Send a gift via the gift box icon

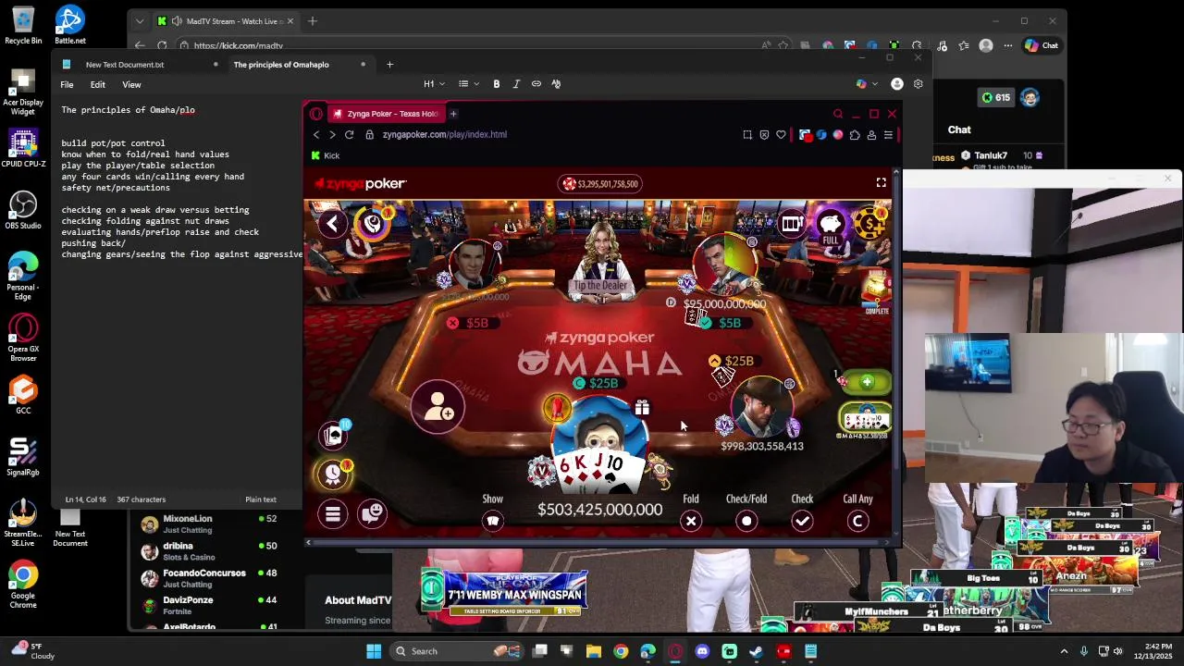point(642,407)
